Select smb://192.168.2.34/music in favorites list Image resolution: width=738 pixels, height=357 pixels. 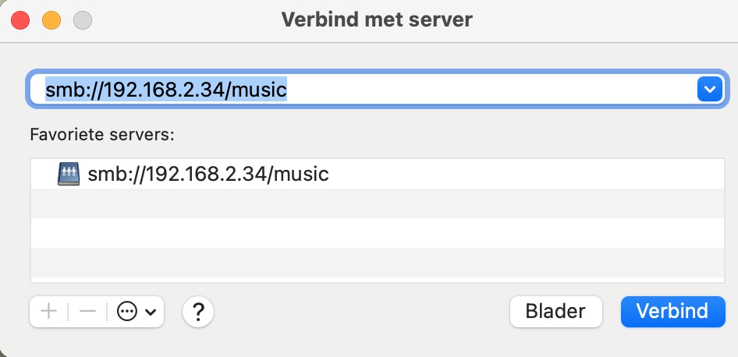pyautogui.click(x=378, y=174)
